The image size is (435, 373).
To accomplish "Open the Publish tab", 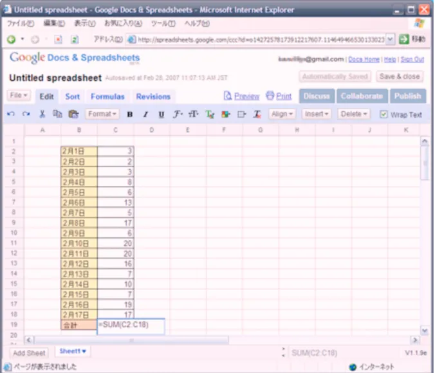I will coord(407,96).
